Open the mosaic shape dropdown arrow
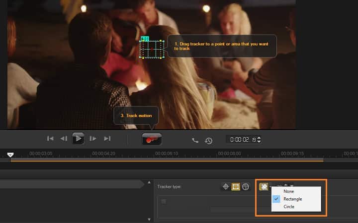 click(x=271, y=187)
